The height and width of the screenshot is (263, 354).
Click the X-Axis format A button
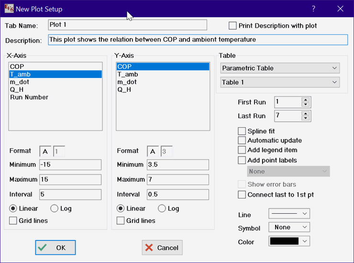pyautogui.click(x=45, y=151)
